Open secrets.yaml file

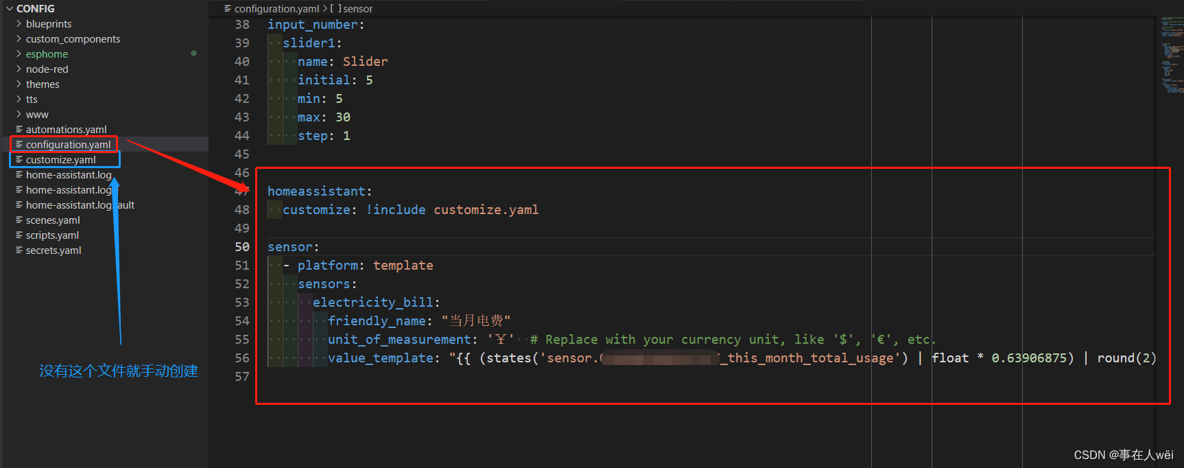coord(54,250)
